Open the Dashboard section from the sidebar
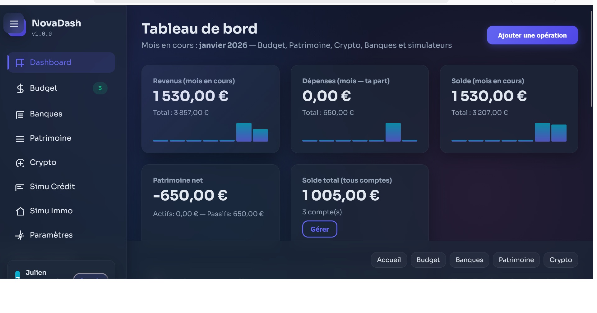The height and width of the screenshot is (313, 597). point(51,62)
